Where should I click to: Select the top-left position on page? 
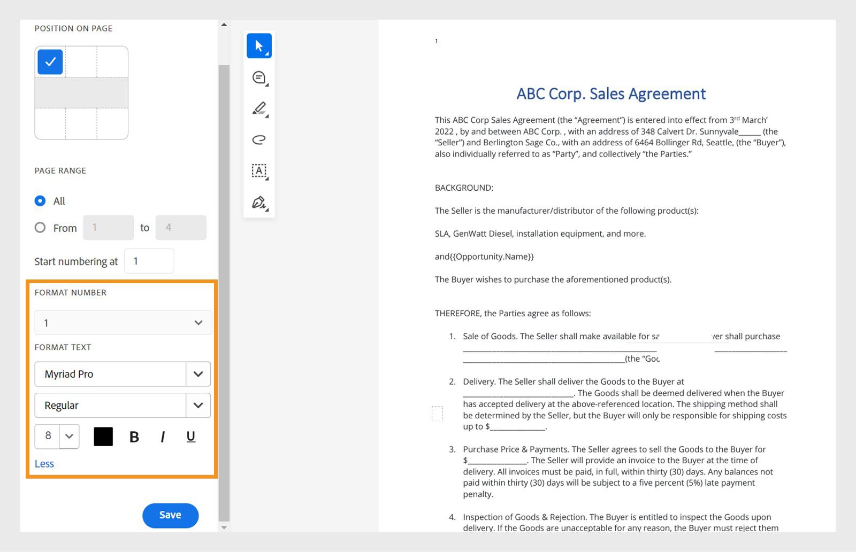(50, 61)
